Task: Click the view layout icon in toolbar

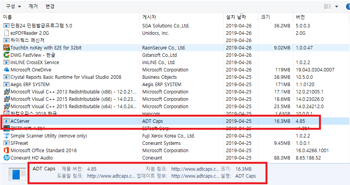Action: (328, 7)
